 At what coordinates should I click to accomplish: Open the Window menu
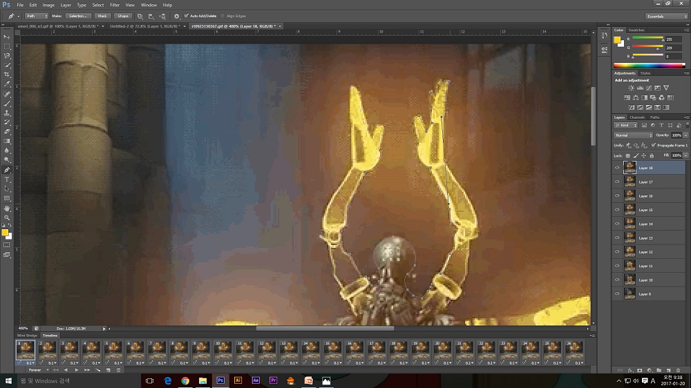tap(149, 5)
